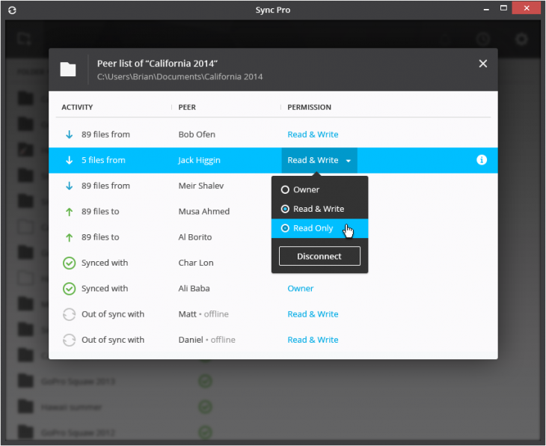Click 'Out of sync with' in Matt row
The image size is (546, 446).
click(113, 314)
